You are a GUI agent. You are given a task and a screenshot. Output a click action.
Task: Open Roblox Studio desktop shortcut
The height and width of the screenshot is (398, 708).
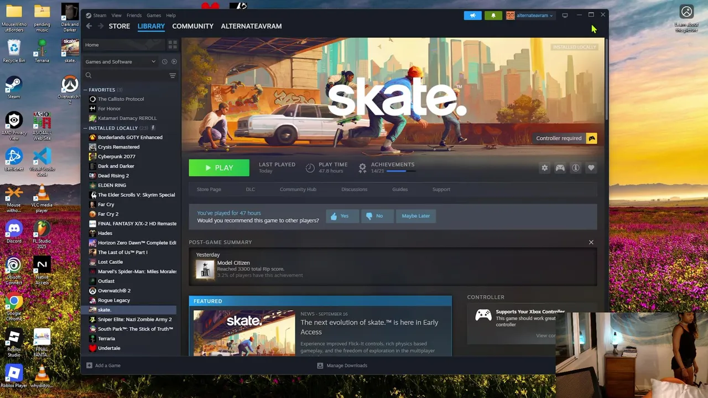pyautogui.click(x=14, y=343)
